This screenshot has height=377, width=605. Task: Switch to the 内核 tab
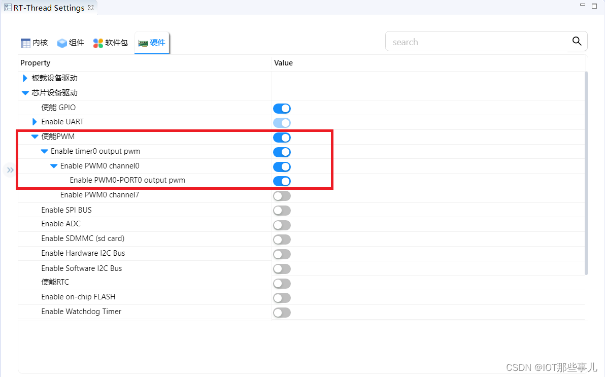(35, 43)
